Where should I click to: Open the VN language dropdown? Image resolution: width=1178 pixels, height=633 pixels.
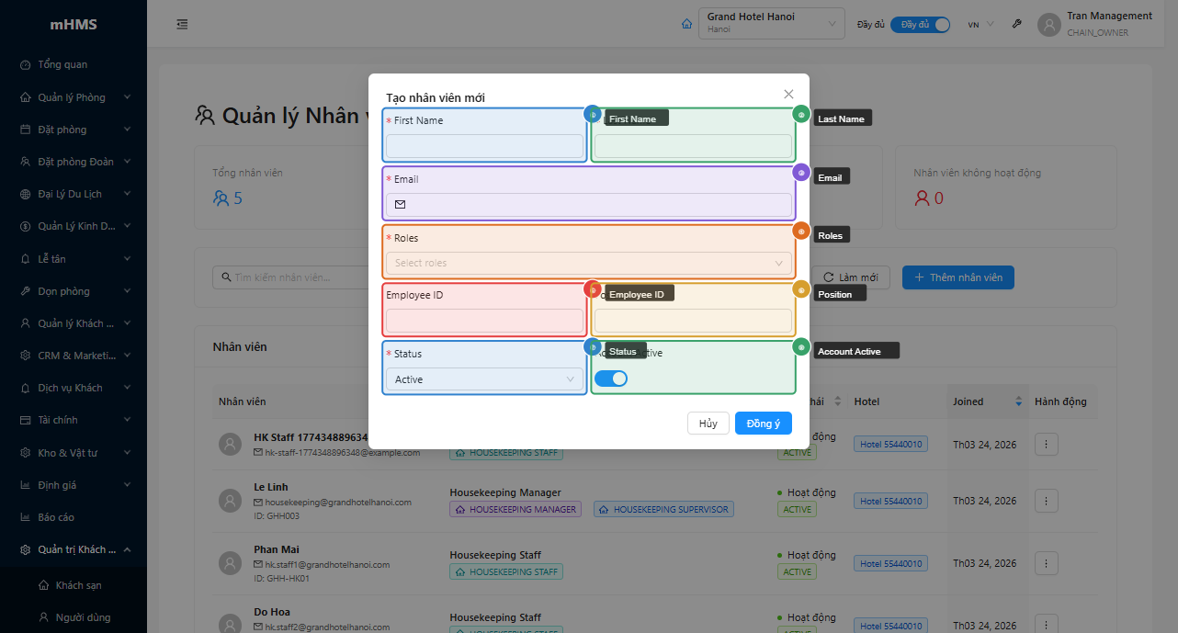pyautogui.click(x=980, y=25)
